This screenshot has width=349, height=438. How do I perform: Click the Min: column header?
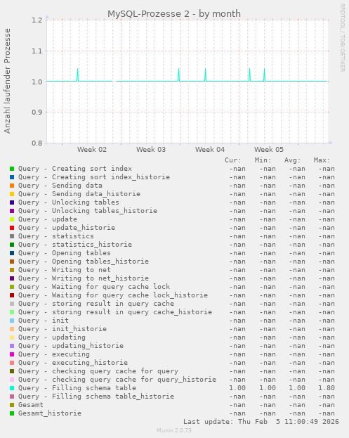[263, 160]
